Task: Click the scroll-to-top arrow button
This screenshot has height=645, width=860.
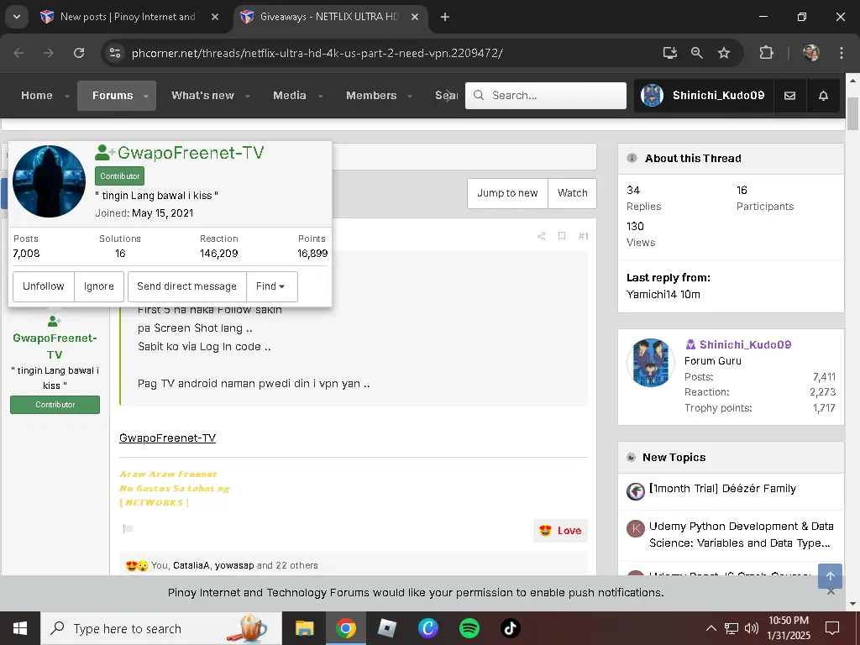Action: (x=830, y=576)
